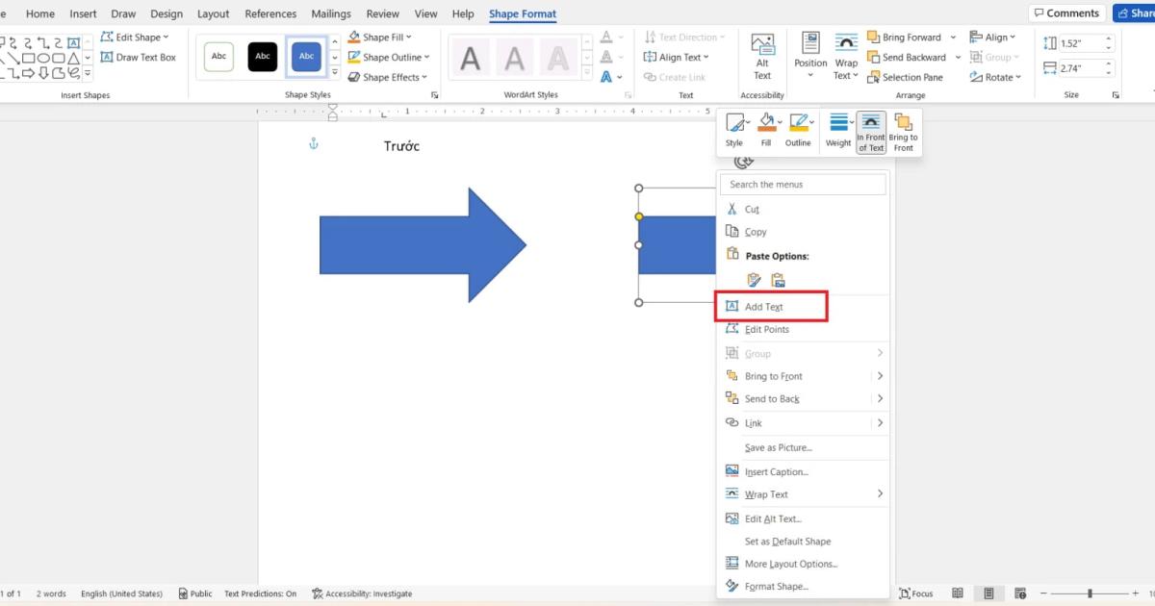1155x606 pixels.
Task: Click the Share button
Action: click(1135, 13)
